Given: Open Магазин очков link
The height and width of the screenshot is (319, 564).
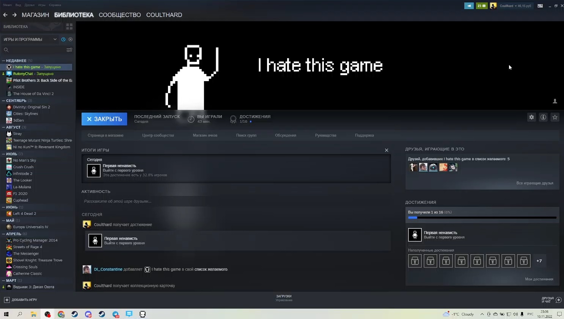Looking at the screenshot, I should click(x=205, y=135).
